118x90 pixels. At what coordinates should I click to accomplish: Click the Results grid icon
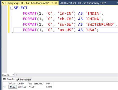pyautogui.click(x=4, y=79)
